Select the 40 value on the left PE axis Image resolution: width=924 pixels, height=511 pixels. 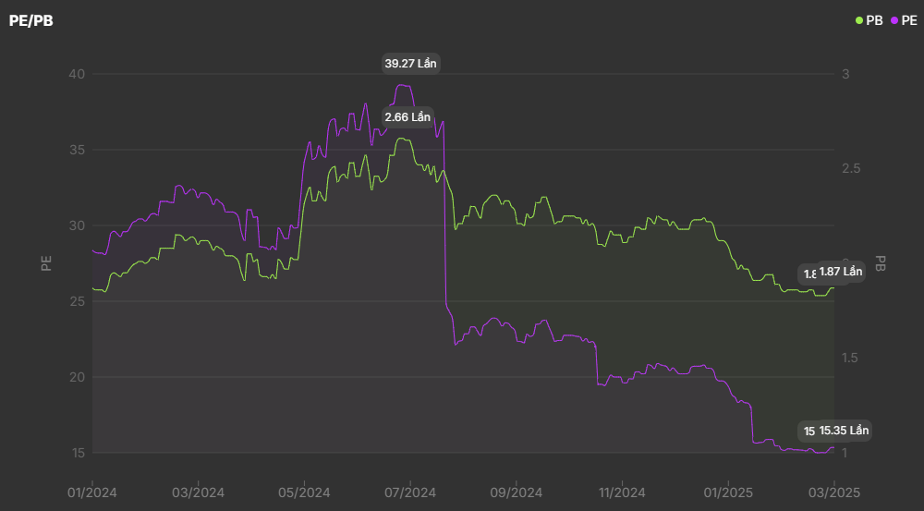tap(76, 74)
